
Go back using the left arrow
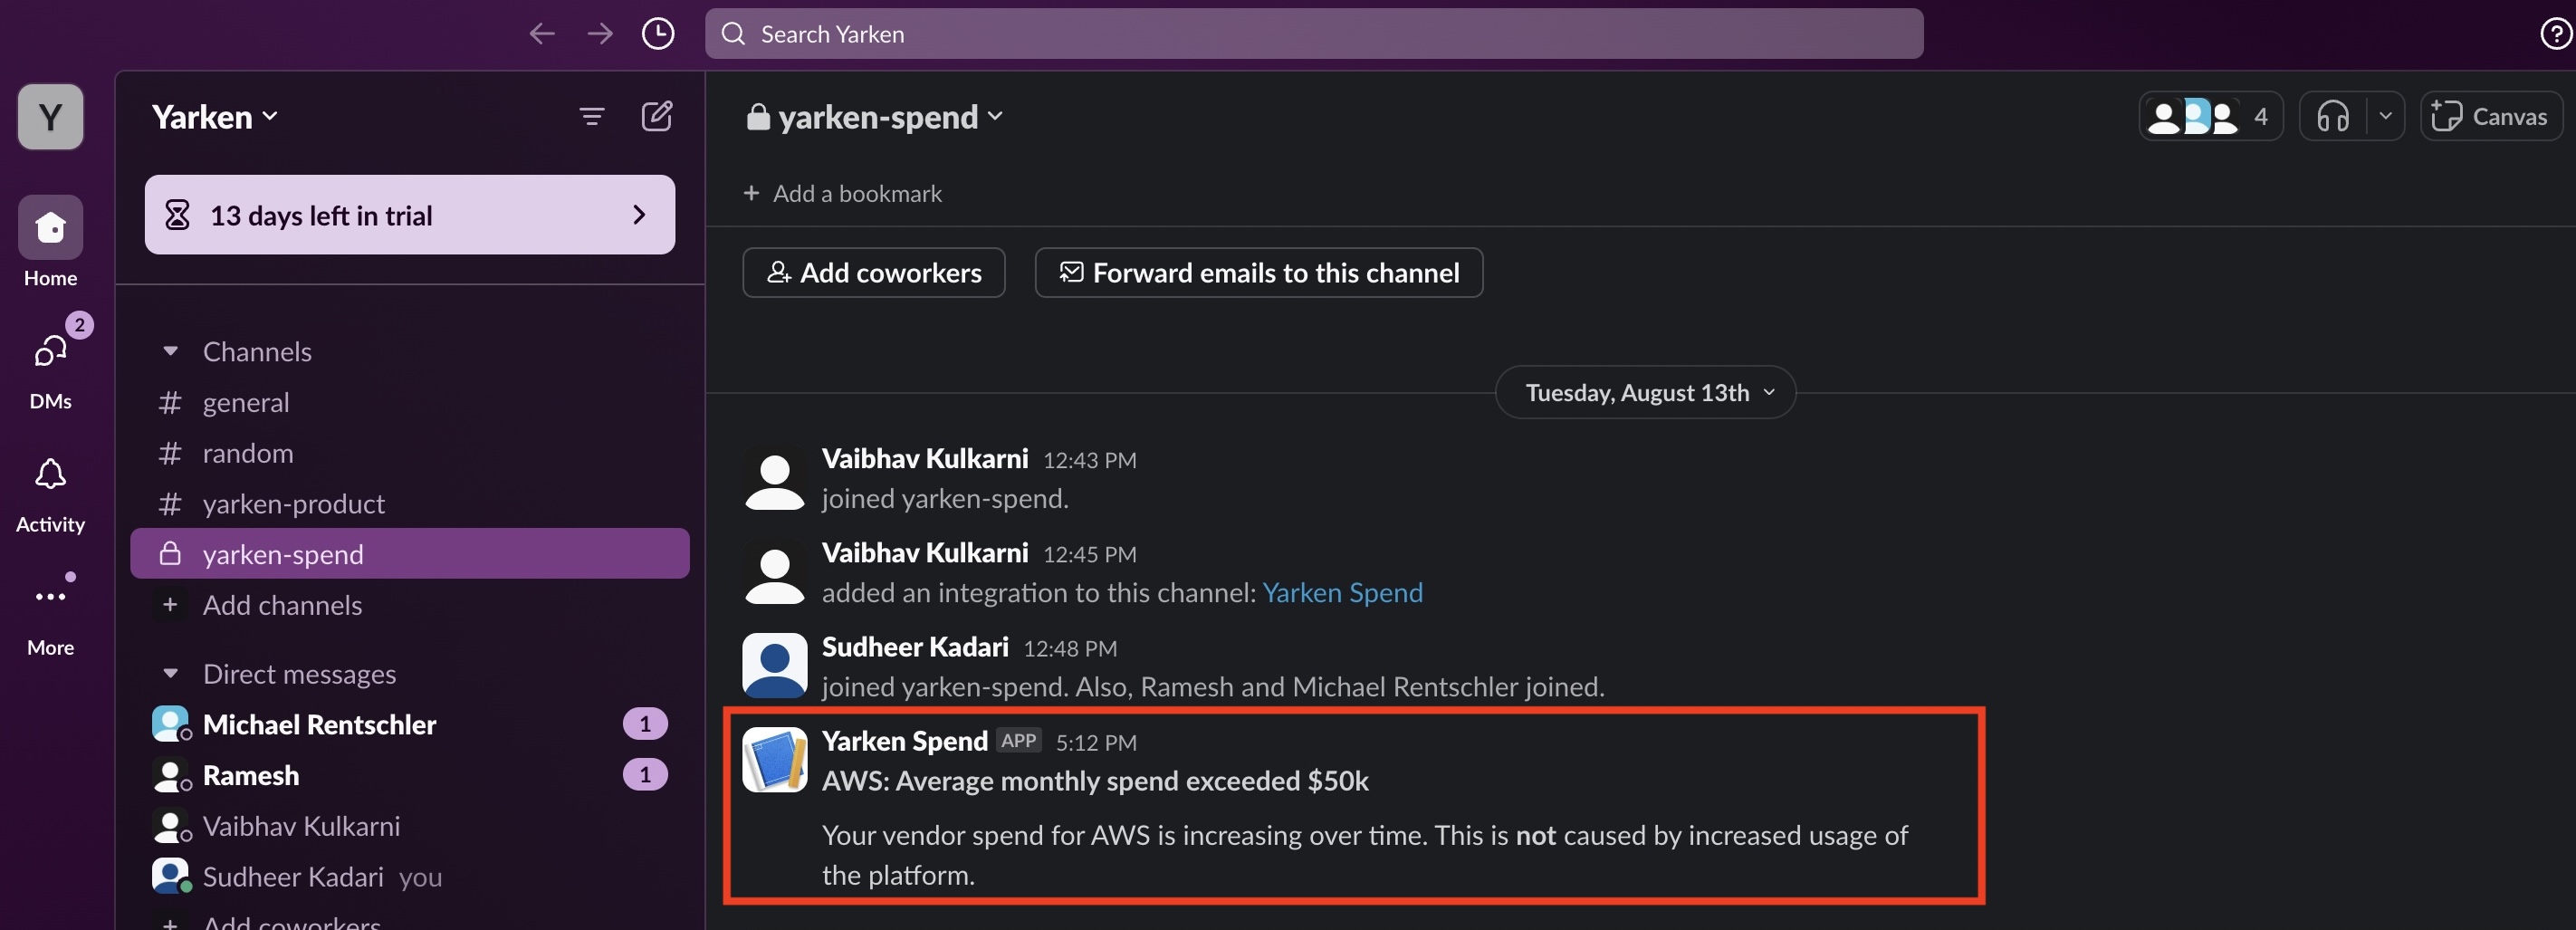tap(542, 34)
